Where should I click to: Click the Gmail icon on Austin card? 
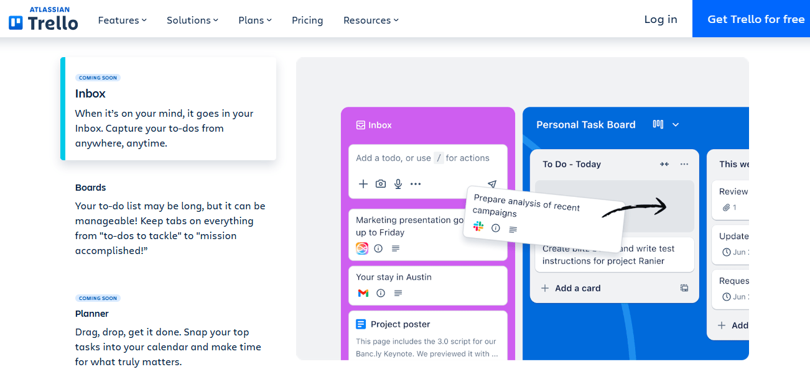363,293
